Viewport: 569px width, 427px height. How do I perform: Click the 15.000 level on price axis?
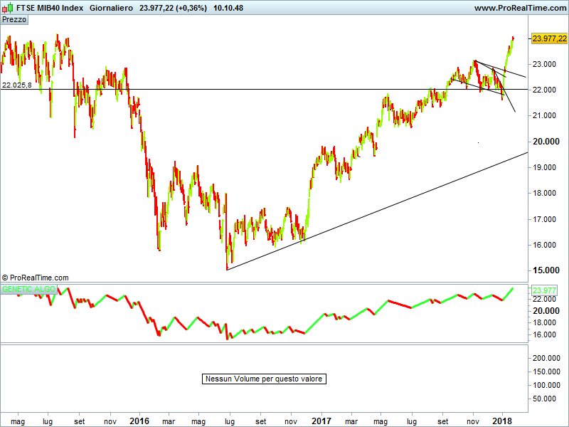[x=544, y=270]
